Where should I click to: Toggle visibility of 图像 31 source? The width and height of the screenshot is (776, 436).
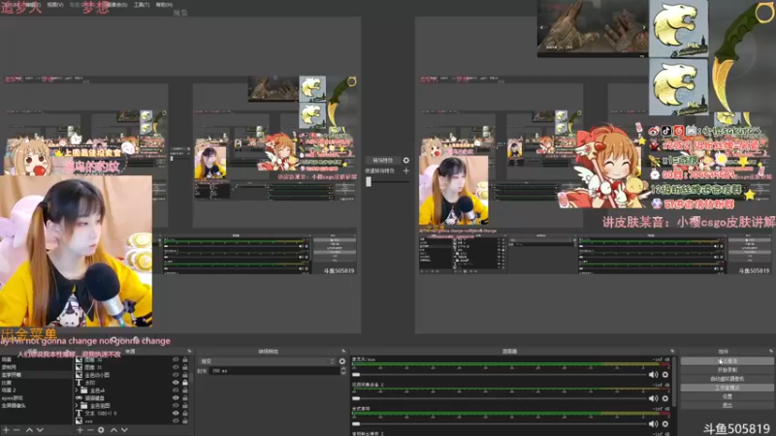(176, 367)
